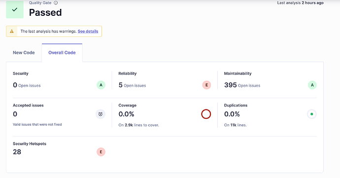340x178 pixels.
Task: Select the Overall Code tab
Action: point(62,53)
